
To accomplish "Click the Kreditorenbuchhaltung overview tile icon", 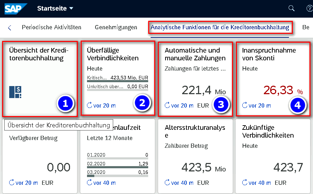I will (15, 92).
